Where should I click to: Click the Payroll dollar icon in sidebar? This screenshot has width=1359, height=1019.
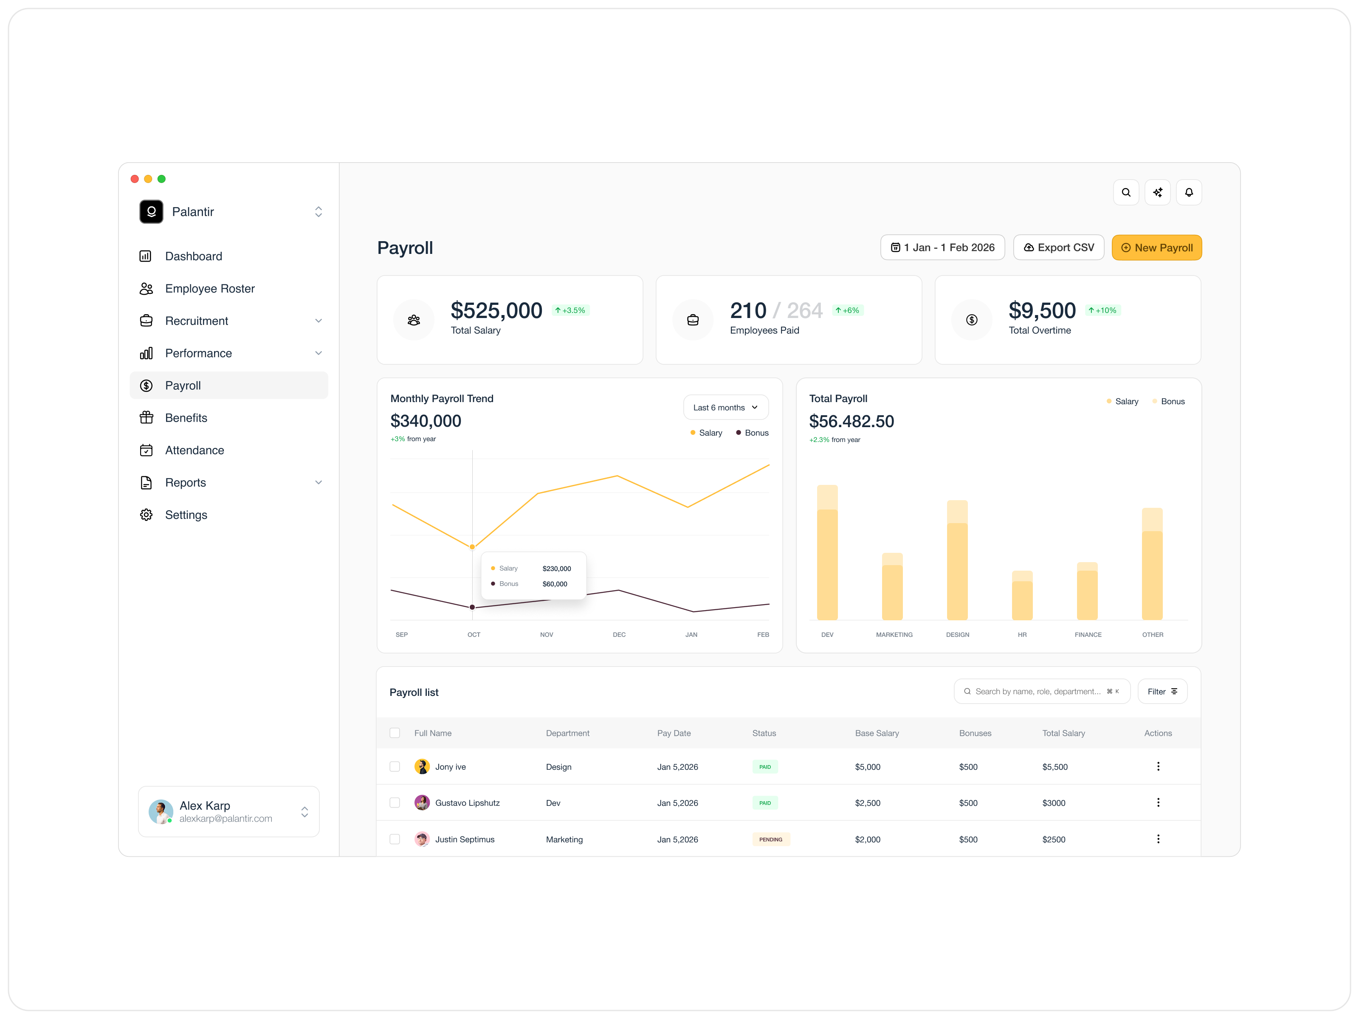coord(146,385)
